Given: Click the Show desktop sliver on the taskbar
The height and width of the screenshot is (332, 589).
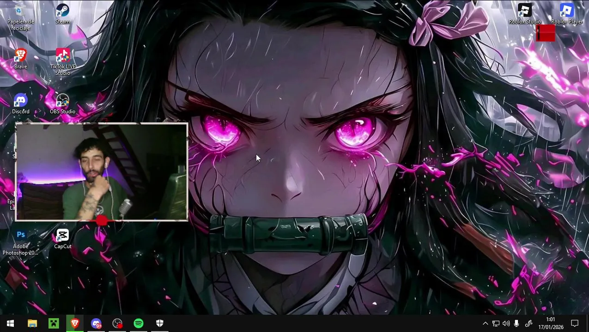Looking at the screenshot, I should [x=588, y=324].
